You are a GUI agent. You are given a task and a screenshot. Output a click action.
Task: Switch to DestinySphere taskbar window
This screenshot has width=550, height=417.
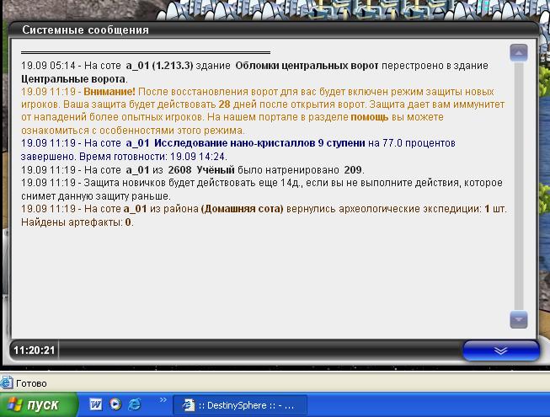coord(240,404)
